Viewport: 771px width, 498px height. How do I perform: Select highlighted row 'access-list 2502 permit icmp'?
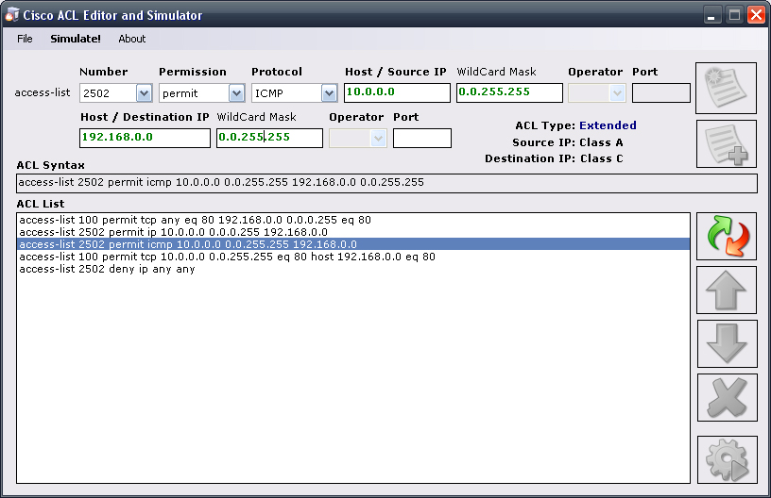[x=353, y=244]
